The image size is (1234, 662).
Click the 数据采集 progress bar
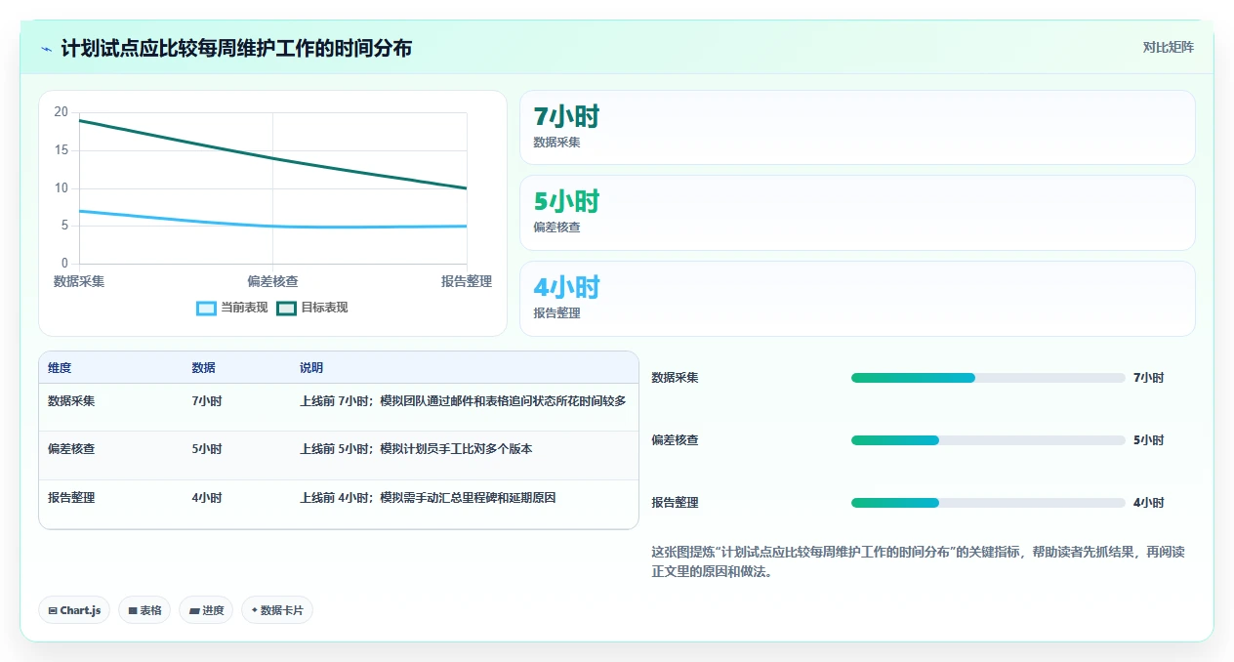pyautogui.click(x=988, y=378)
